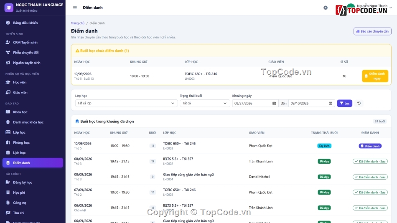Click the 24 buổi count badge
The image size is (397, 223).
(380, 121)
